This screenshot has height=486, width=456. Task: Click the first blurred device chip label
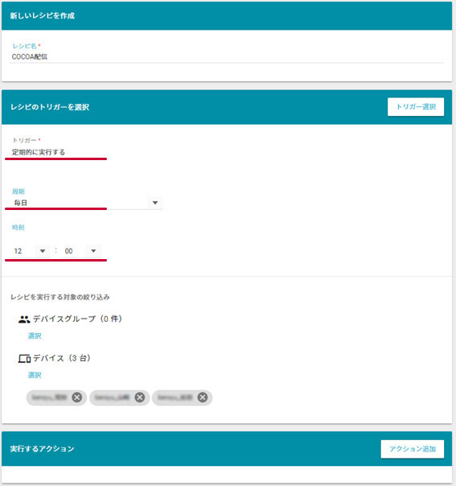50,397
